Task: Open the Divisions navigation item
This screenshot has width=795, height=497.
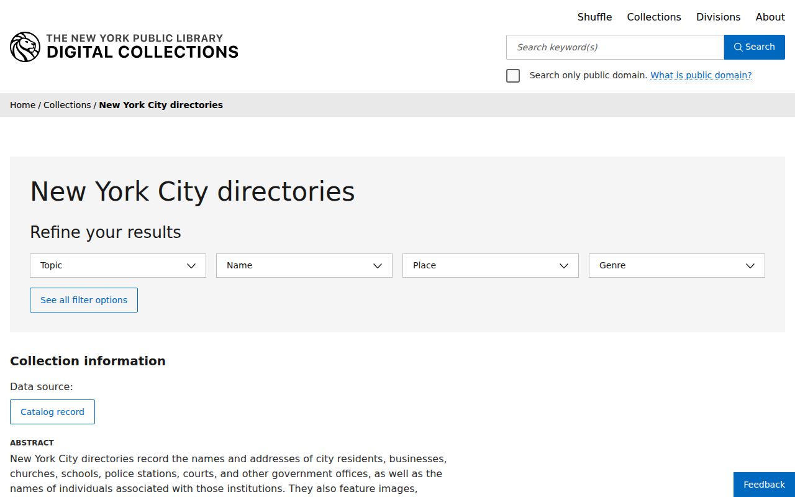Action: click(x=718, y=17)
